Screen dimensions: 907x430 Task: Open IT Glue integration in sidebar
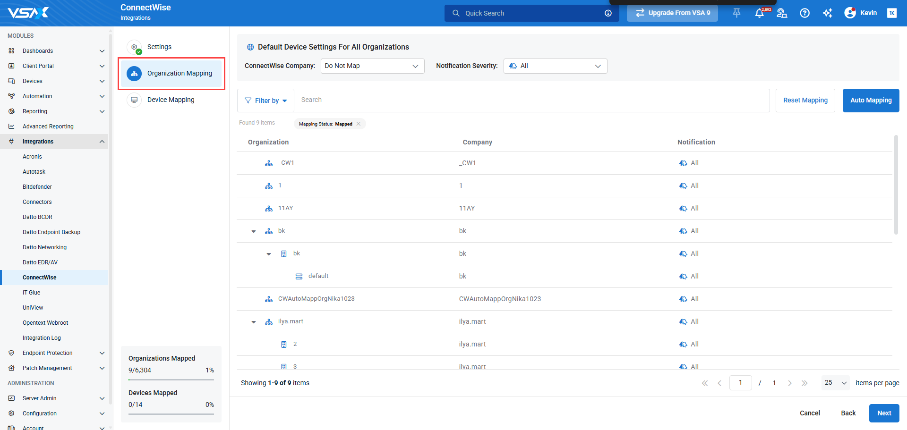pos(31,293)
